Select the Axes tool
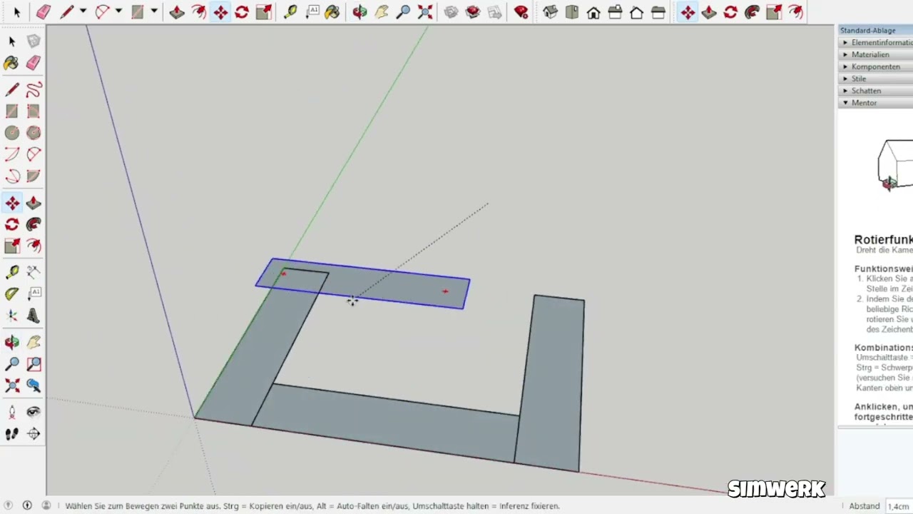 click(12, 316)
